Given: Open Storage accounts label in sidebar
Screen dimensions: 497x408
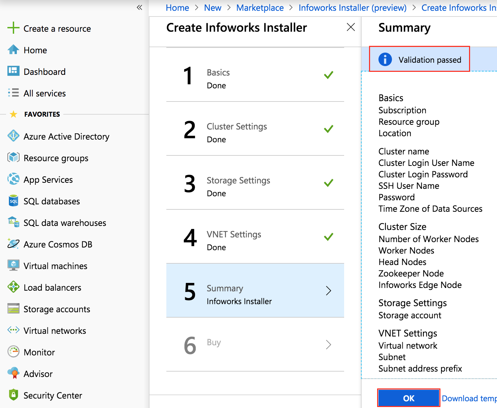Looking at the screenshot, I should tap(57, 309).
